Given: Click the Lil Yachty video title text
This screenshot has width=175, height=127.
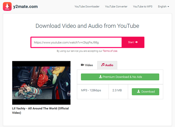Looking at the screenshot, I should (40, 111).
